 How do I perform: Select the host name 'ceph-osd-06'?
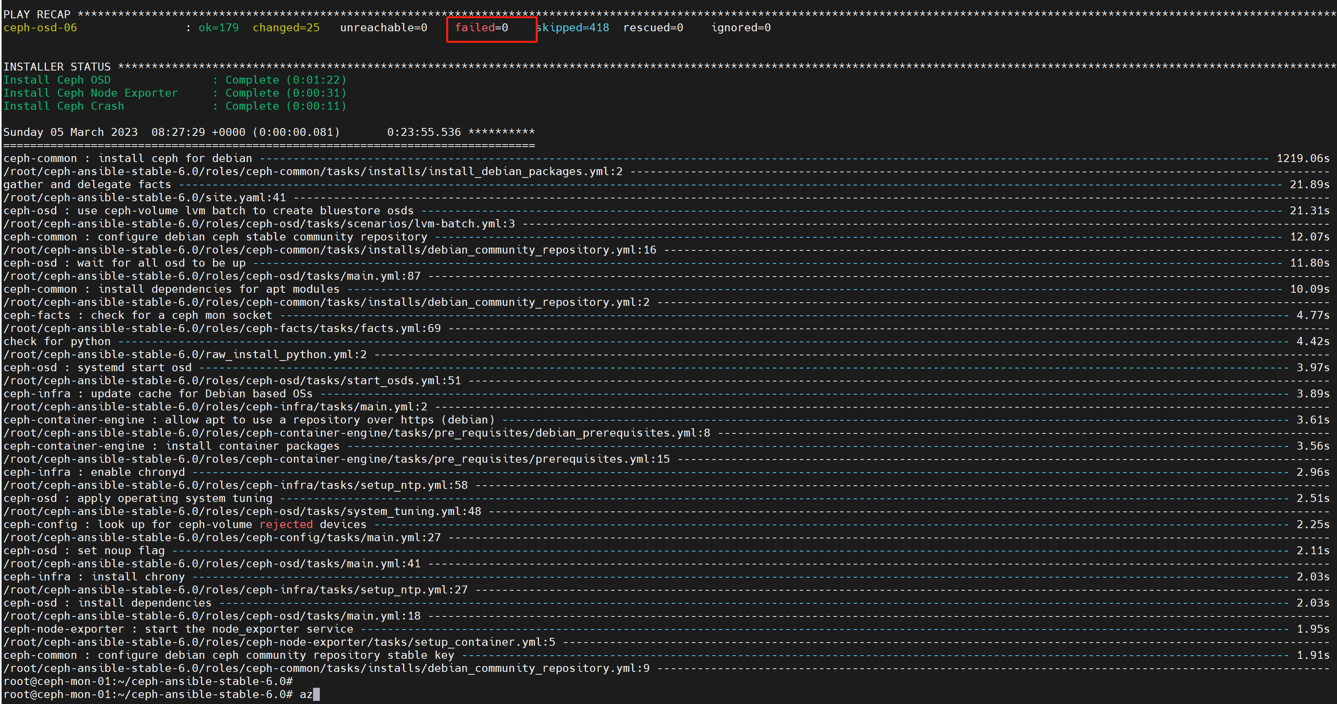pyautogui.click(x=40, y=27)
